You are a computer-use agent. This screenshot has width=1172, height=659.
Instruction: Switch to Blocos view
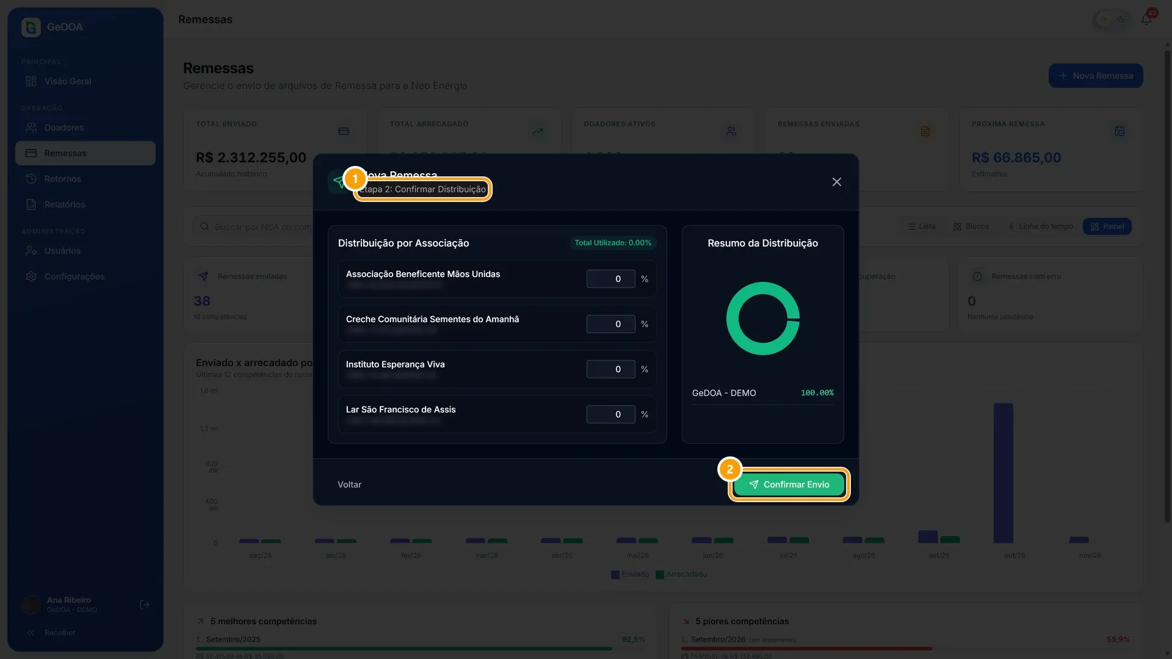(971, 226)
